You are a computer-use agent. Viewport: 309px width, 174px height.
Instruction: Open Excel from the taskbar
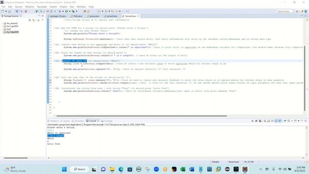pos(183,169)
